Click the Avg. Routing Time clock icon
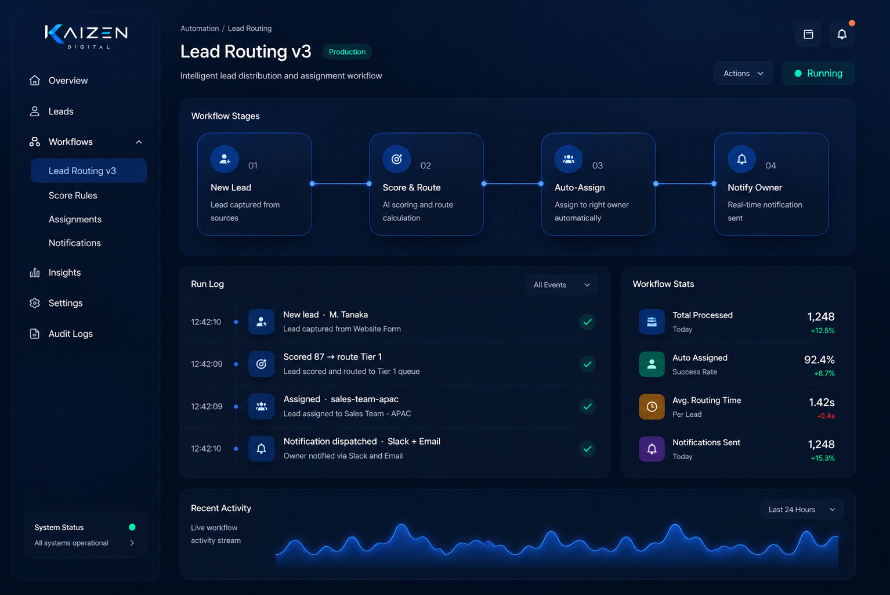This screenshot has width=890, height=595. tap(652, 406)
